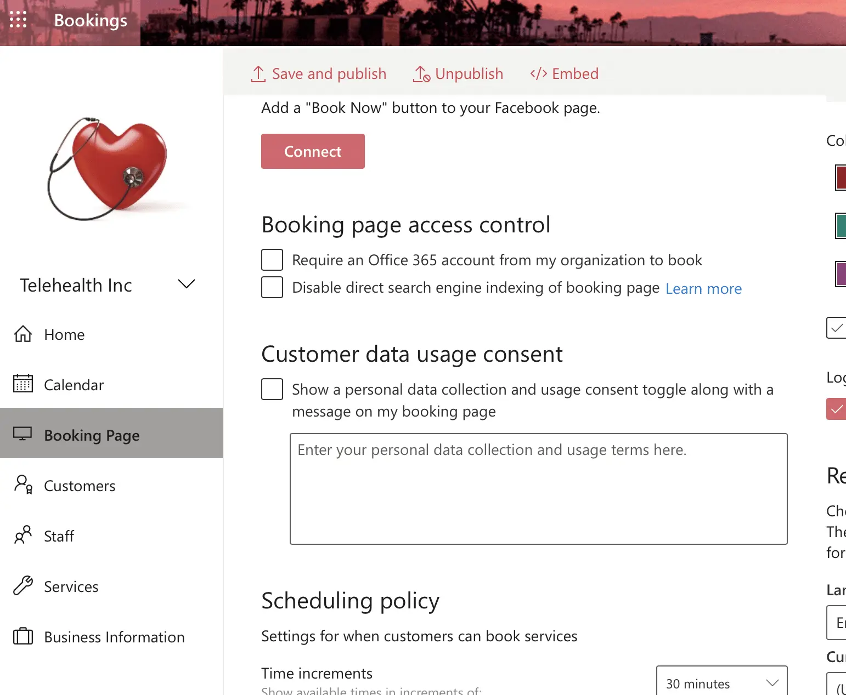
Task: Toggle personal data usage consent checkbox
Action: tap(272, 389)
